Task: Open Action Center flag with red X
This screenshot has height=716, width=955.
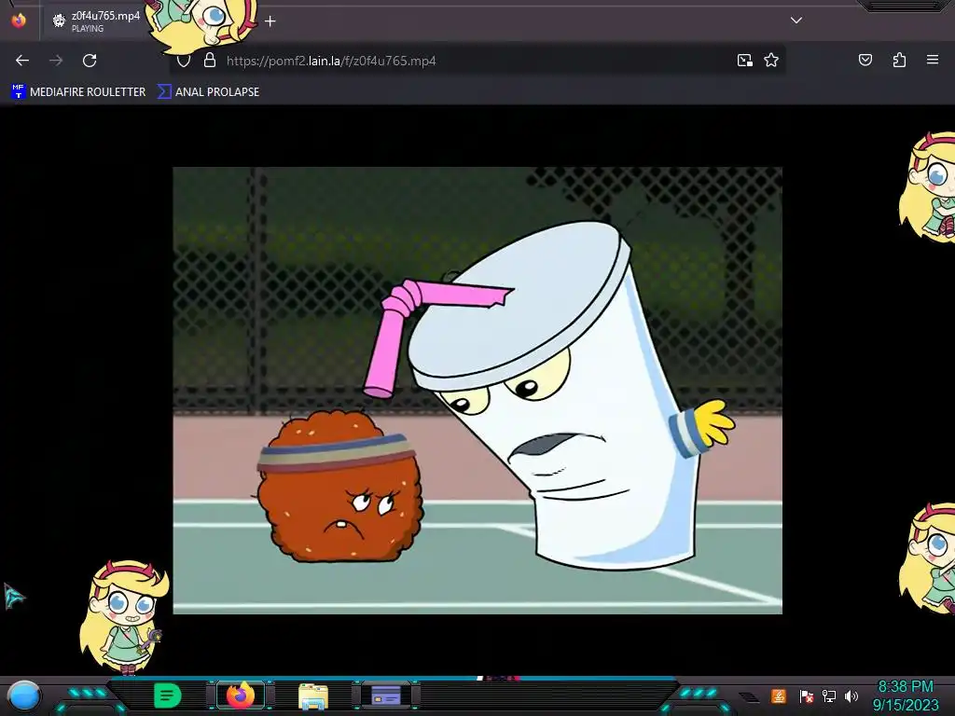Action: tap(807, 695)
